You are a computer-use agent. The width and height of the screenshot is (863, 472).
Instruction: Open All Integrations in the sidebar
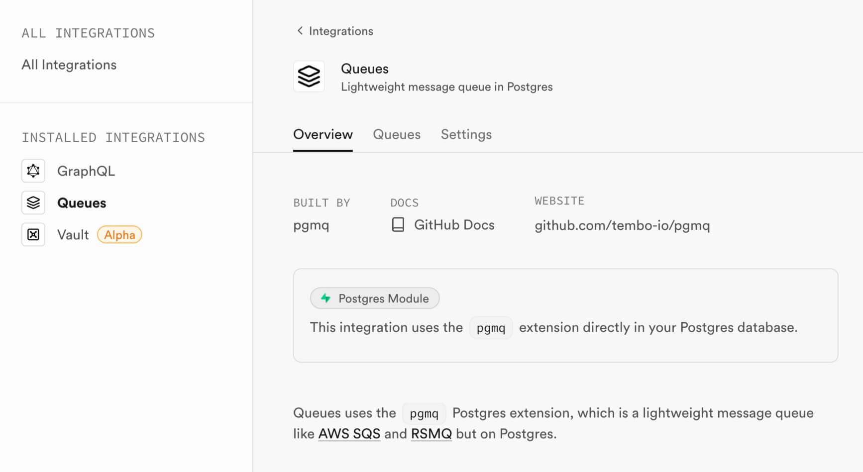click(x=69, y=65)
